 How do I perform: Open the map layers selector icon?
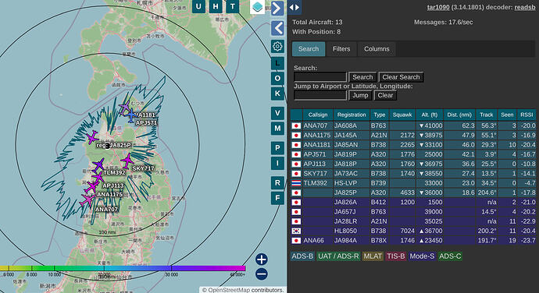(258, 7)
